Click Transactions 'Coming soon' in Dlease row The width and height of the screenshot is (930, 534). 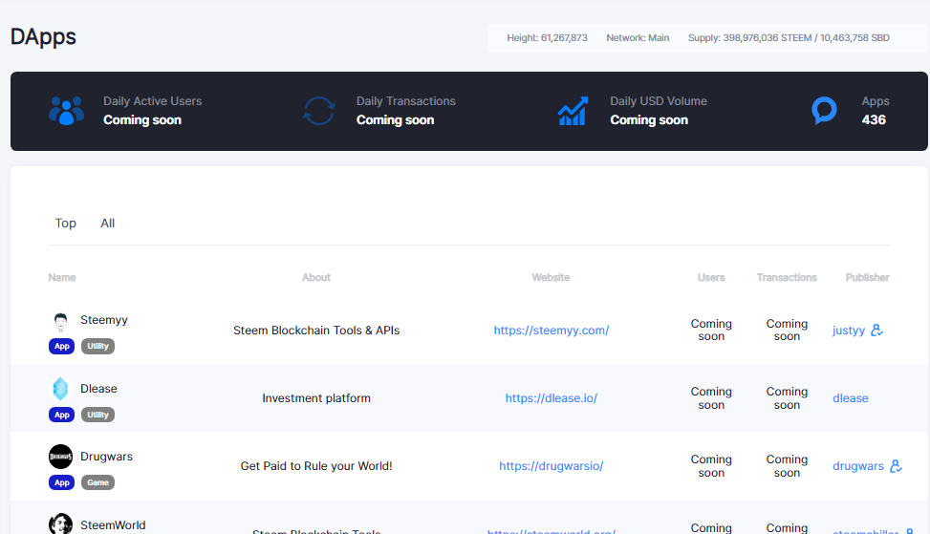coord(787,398)
